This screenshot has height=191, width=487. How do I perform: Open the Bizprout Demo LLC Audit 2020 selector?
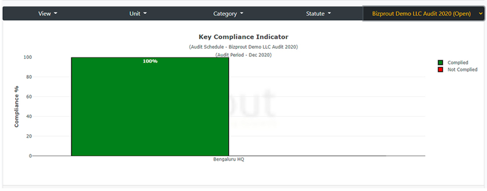tap(423, 14)
